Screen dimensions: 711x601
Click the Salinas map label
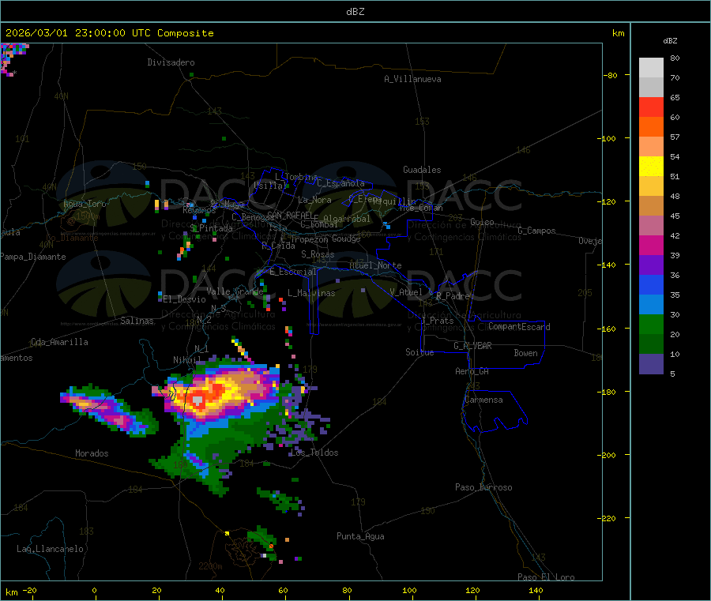click(x=137, y=321)
